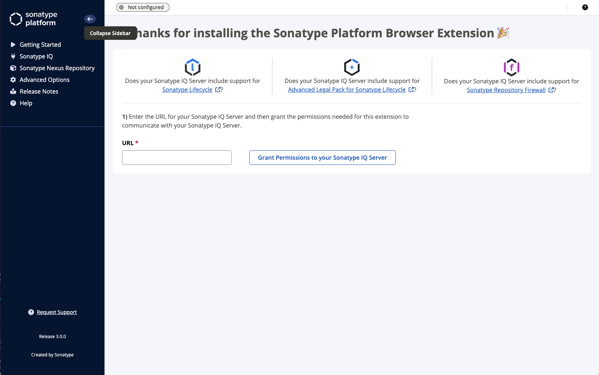Click the Sonatype Platform logo
The image size is (599, 375).
34,19
